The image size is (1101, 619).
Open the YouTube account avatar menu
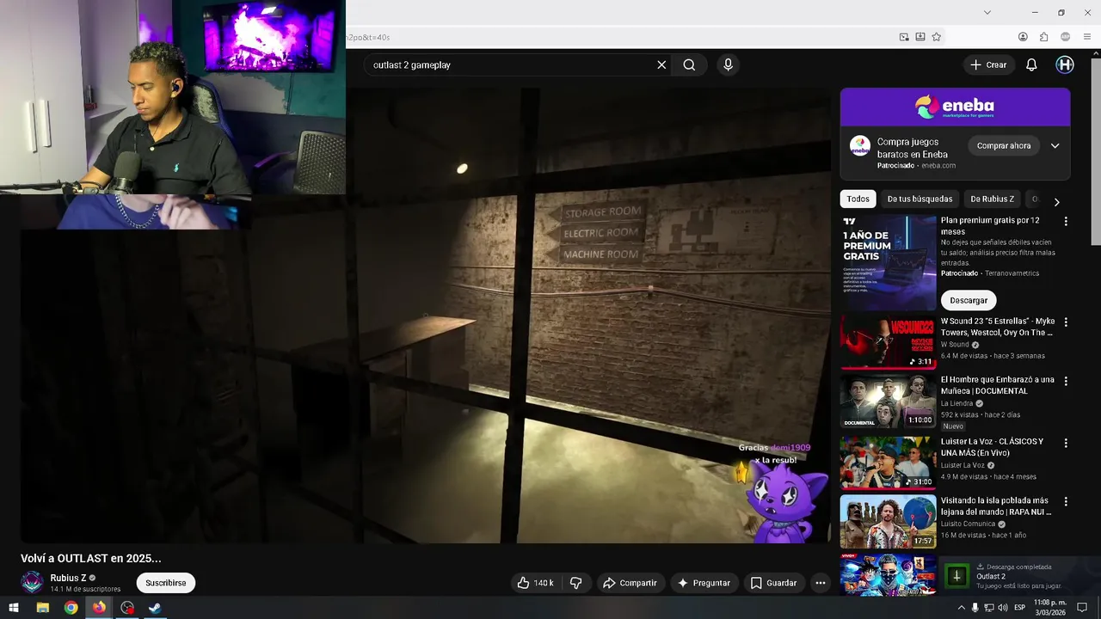tap(1065, 64)
